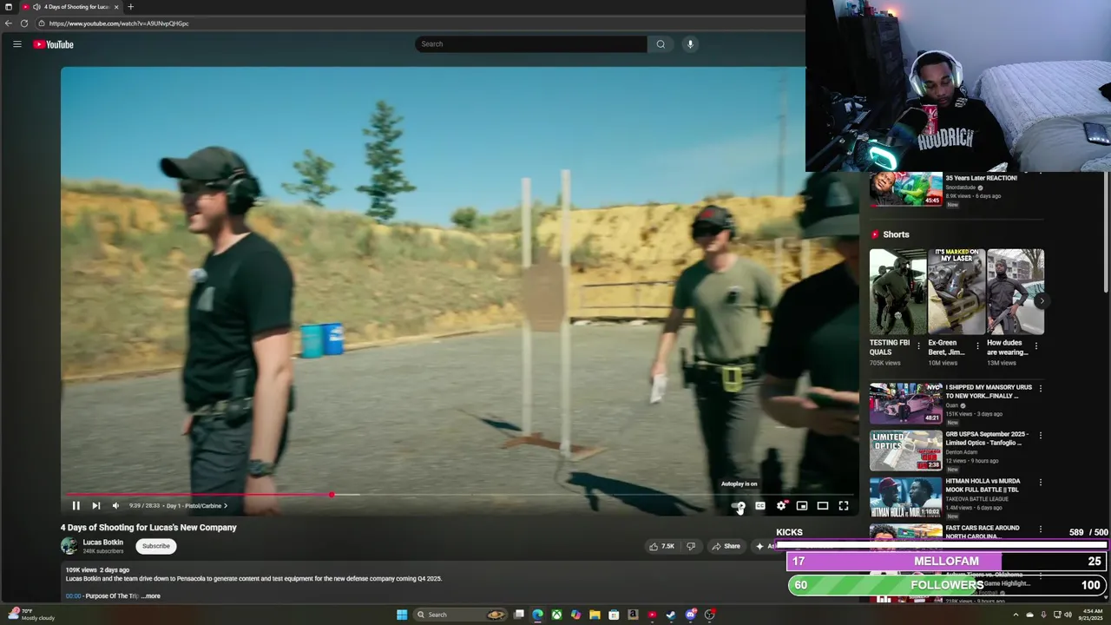Viewport: 1111px width, 625px height.
Task: Toggle theater mode
Action: coord(823,505)
